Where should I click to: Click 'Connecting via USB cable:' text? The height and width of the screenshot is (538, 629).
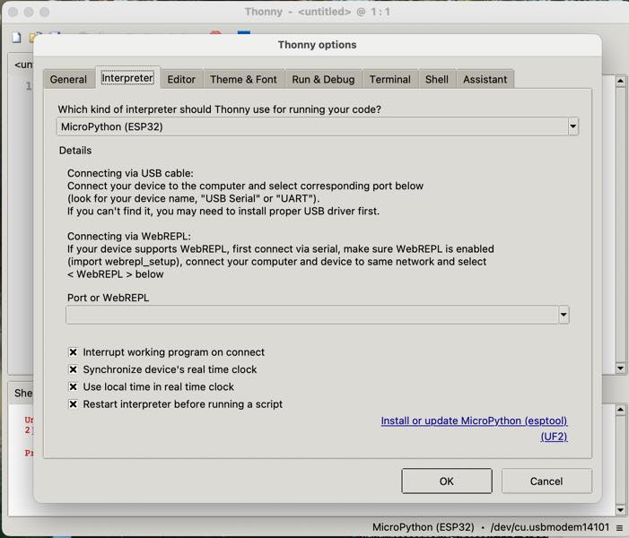tap(130, 173)
